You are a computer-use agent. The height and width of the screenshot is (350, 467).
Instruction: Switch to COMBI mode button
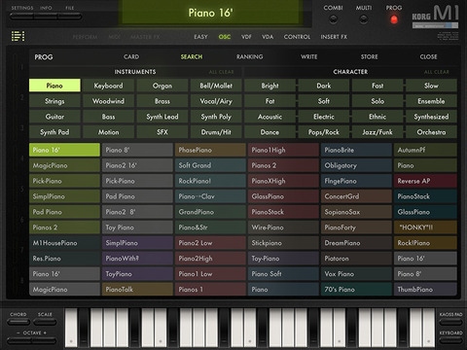pyautogui.click(x=333, y=19)
